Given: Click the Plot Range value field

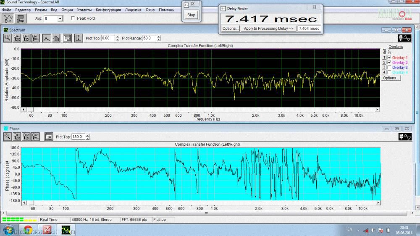Looking at the screenshot, I should 150,38.
